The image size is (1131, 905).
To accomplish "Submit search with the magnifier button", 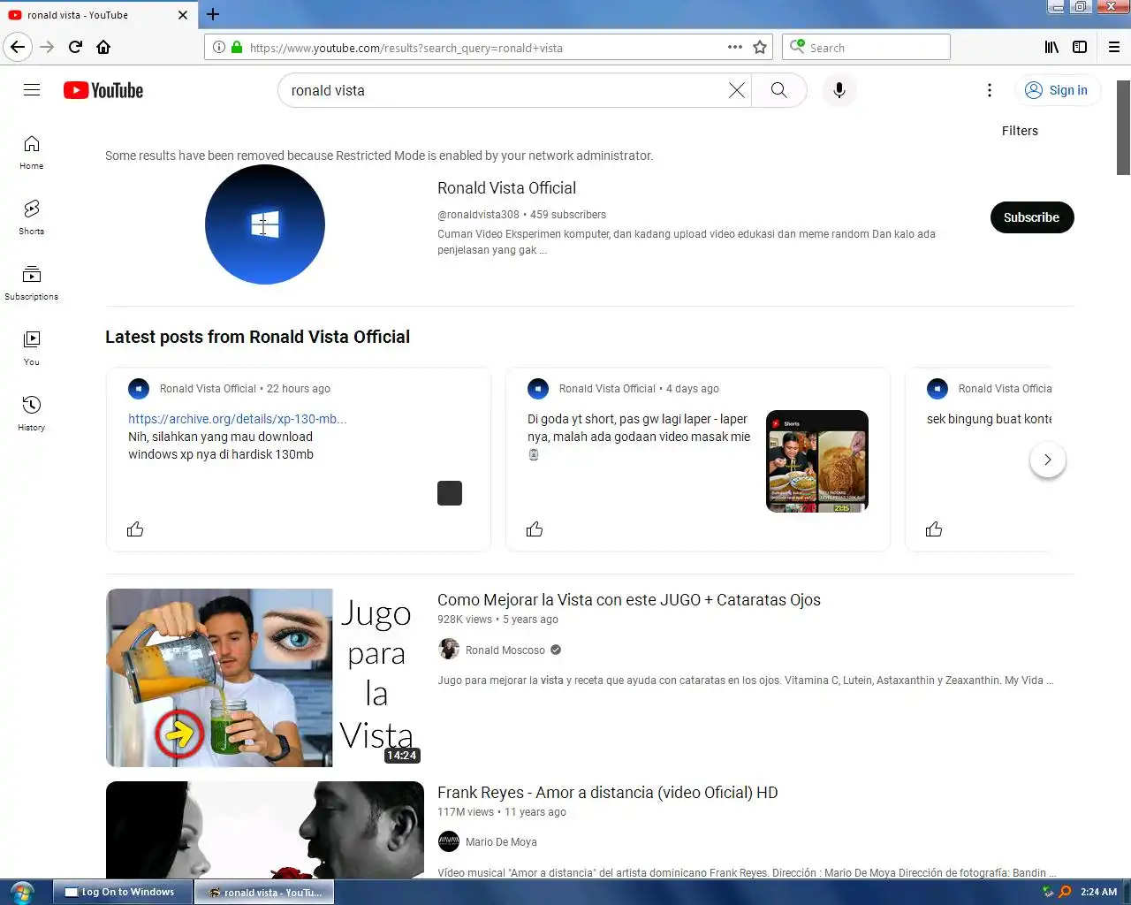I will click(x=778, y=90).
